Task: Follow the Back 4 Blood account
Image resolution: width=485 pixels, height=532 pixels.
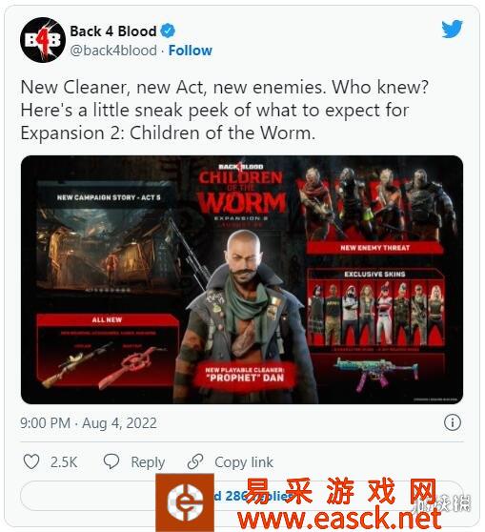Action: tap(191, 51)
